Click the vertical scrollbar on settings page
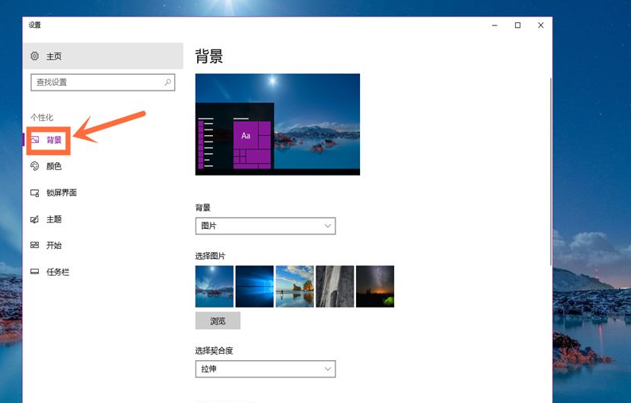The image size is (631, 403). coord(549,175)
